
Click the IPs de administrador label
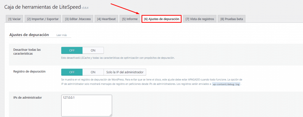point(28,98)
